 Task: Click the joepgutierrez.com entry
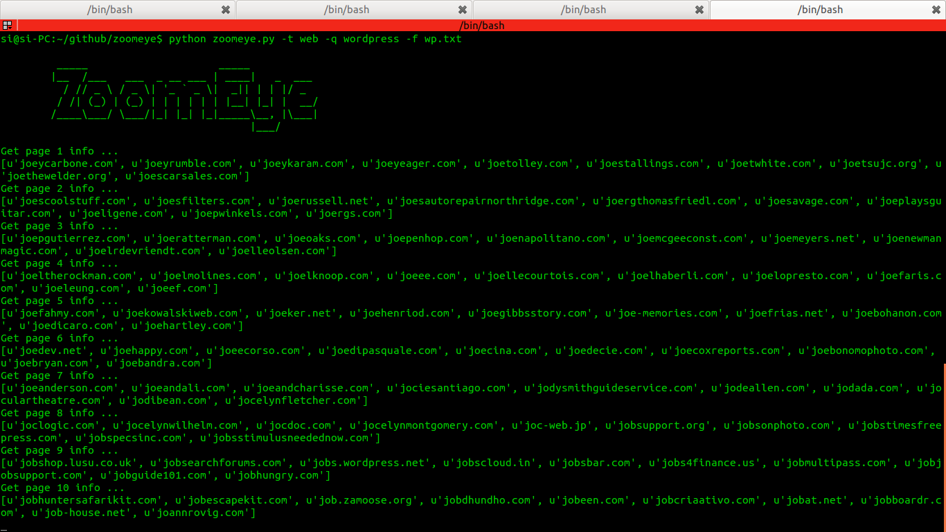(x=72, y=238)
